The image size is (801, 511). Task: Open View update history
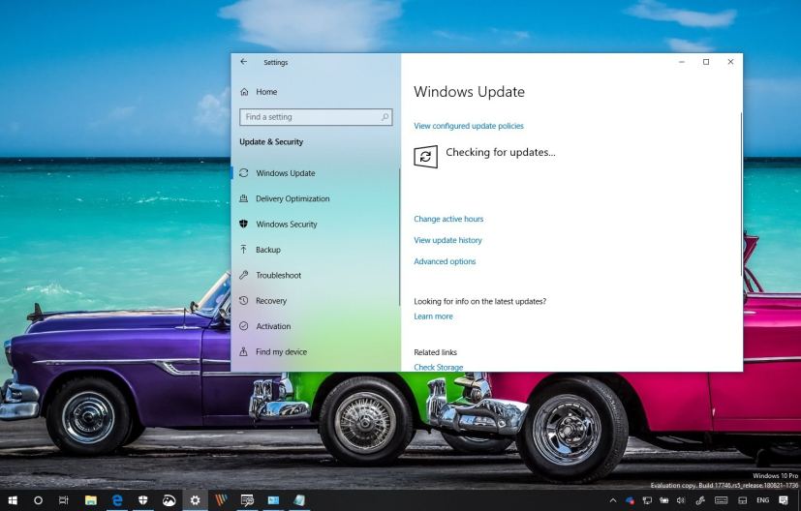pyautogui.click(x=447, y=240)
